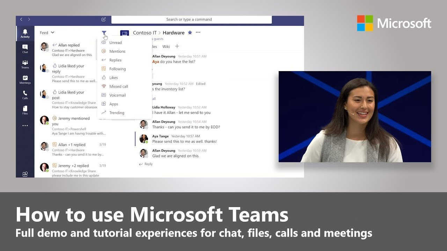
Task: Click the Hardware channel title
Action: pos(174,33)
